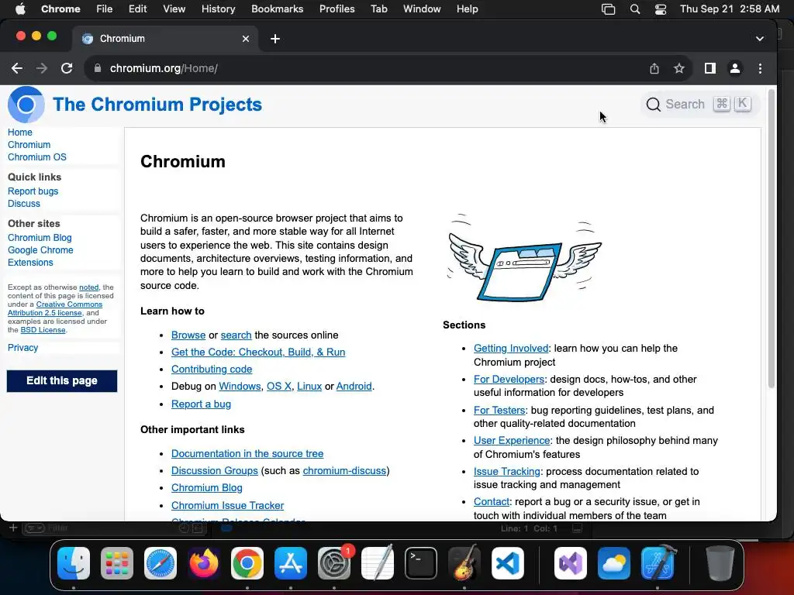Open the Discuss quick link
794x595 pixels.
click(x=24, y=204)
